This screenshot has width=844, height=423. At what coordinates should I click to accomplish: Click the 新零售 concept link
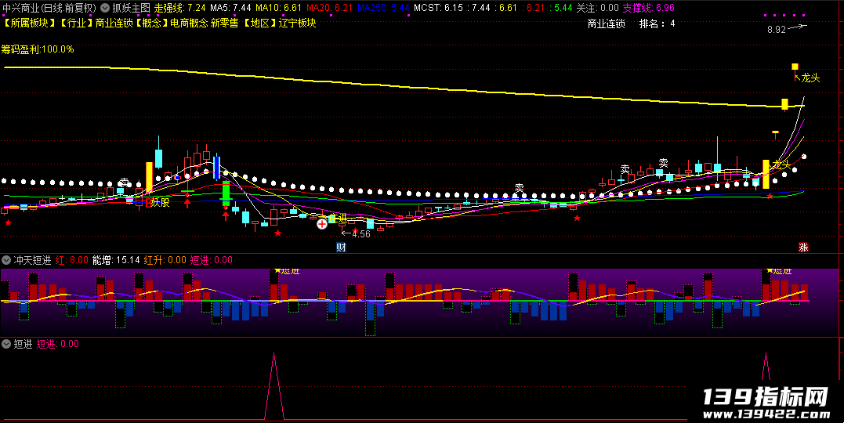(224, 23)
